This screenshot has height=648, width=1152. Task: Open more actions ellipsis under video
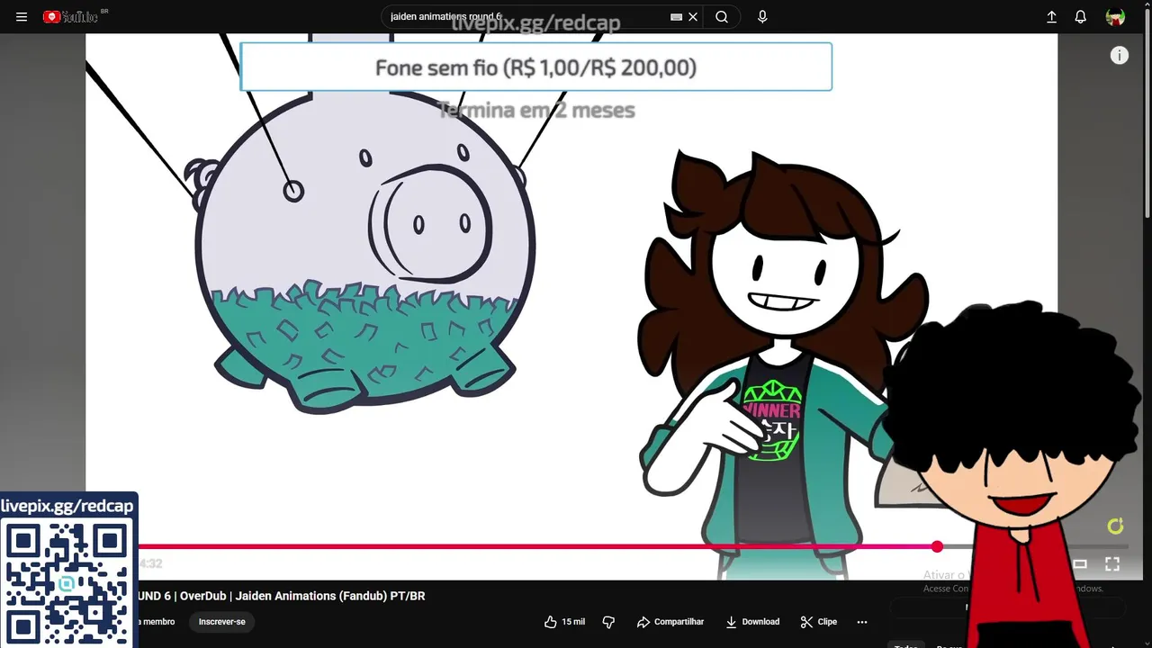point(862,622)
